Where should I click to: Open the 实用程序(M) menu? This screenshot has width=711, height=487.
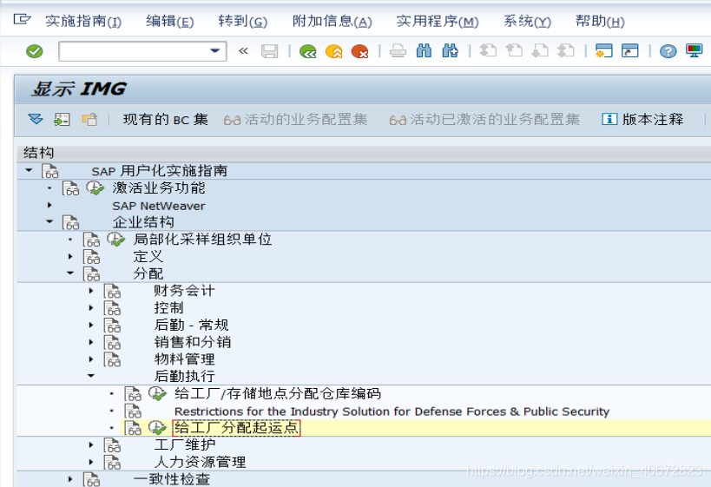pyautogui.click(x=438, y=22)
